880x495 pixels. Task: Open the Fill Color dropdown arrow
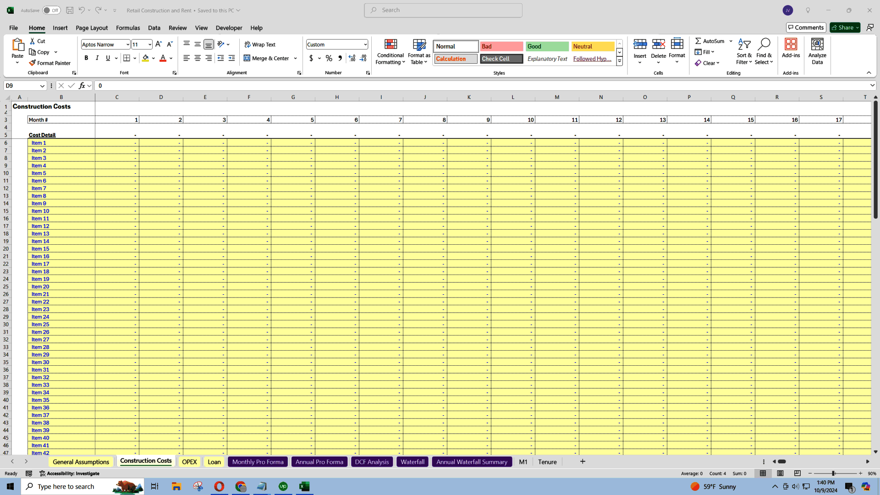click(x=154, y=58)
